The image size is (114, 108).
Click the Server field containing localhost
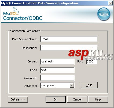point(57,62)
